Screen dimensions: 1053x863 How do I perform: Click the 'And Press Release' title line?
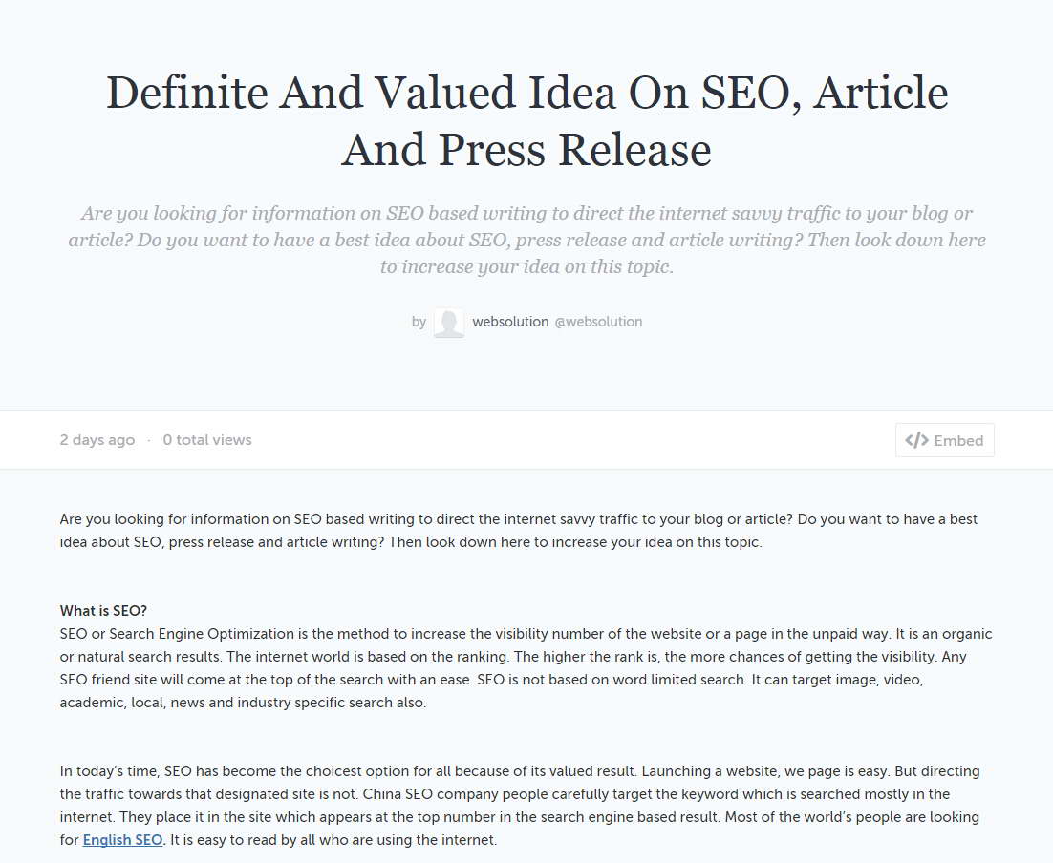click(526, 149)
